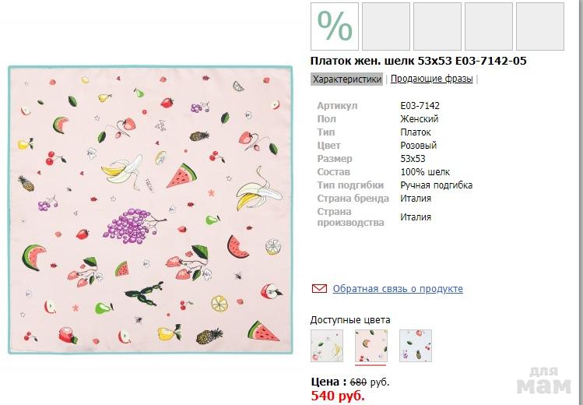This screenshot has height=405, width=583.
Task: Select the fourth thumbnail box in the top row
Action: (488, 26)
